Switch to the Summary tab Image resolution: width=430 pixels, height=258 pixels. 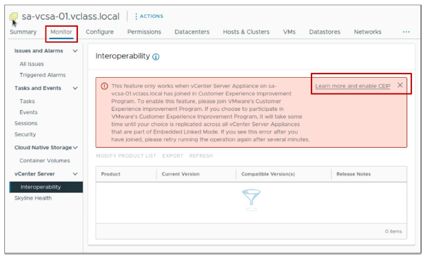pyautogui.click(x=23, y=32)
